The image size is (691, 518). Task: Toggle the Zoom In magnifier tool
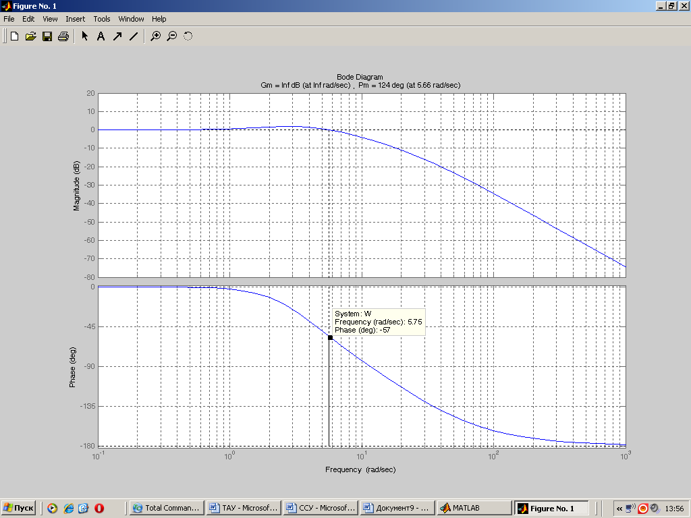(x=155, y=36)
